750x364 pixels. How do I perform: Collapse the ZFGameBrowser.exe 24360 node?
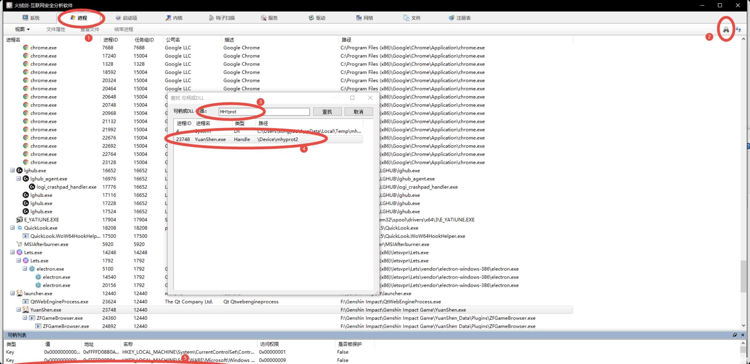(x=25, y=318)
